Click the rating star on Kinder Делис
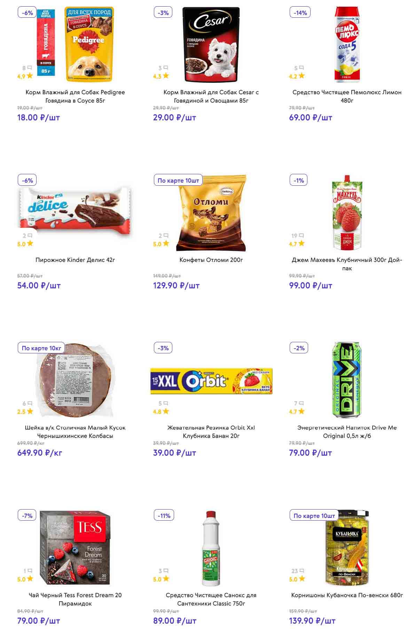The width and height of the screenshot is (415, 633). [30, 243]
